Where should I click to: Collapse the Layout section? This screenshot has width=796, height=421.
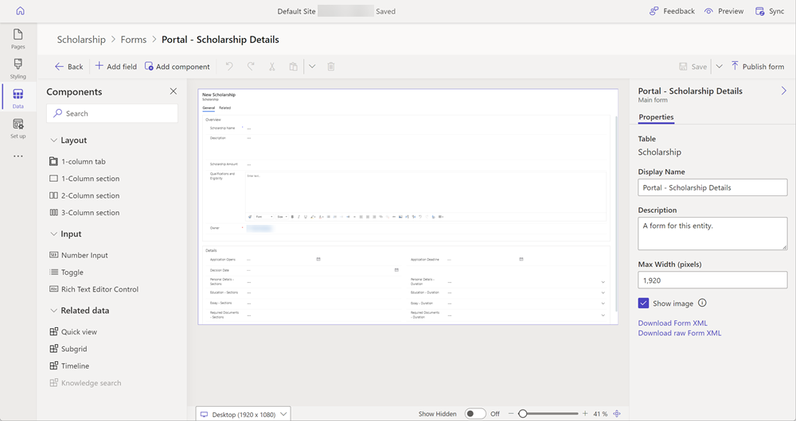(x=54, y=141)
